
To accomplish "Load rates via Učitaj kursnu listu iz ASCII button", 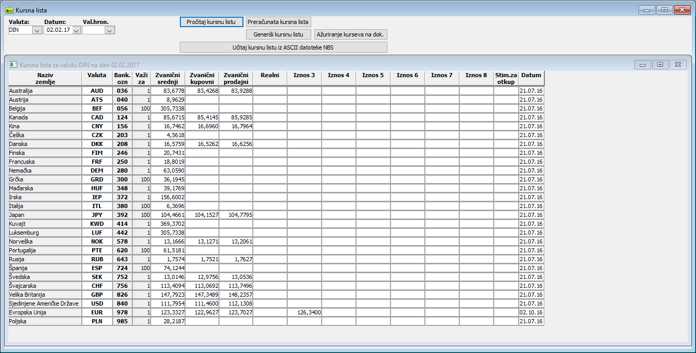I will click(x=283, y=47).
